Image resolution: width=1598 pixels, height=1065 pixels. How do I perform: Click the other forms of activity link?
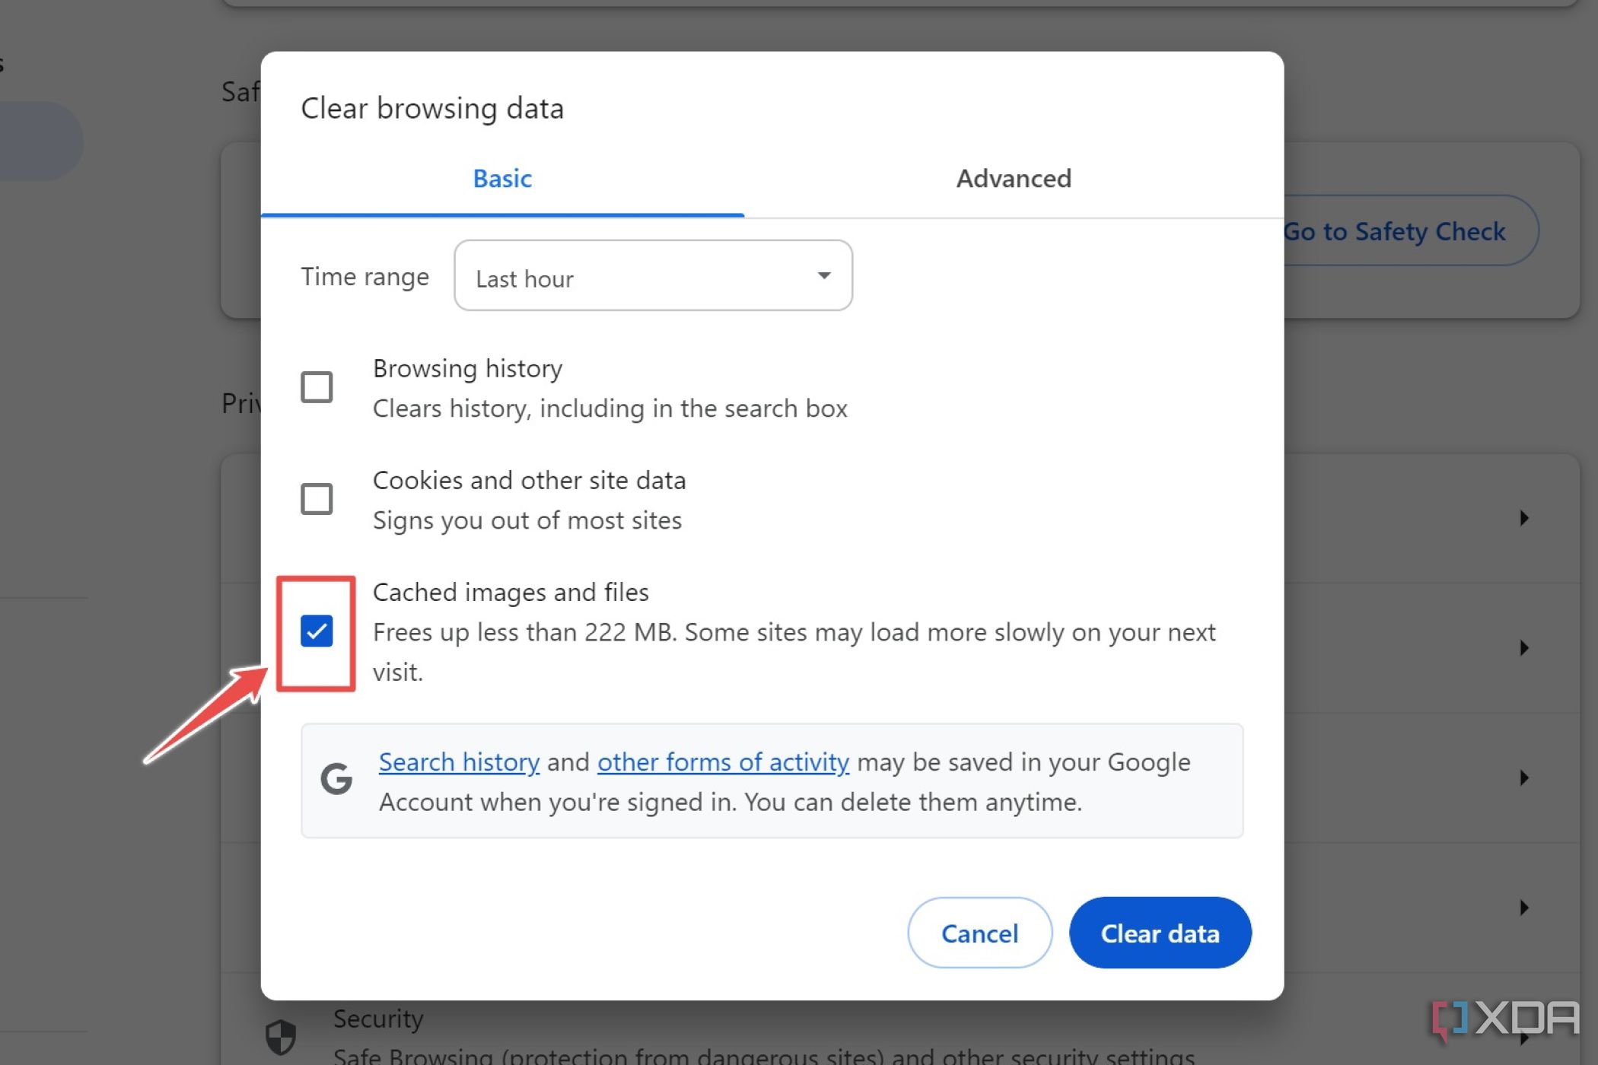pos(723,761)
